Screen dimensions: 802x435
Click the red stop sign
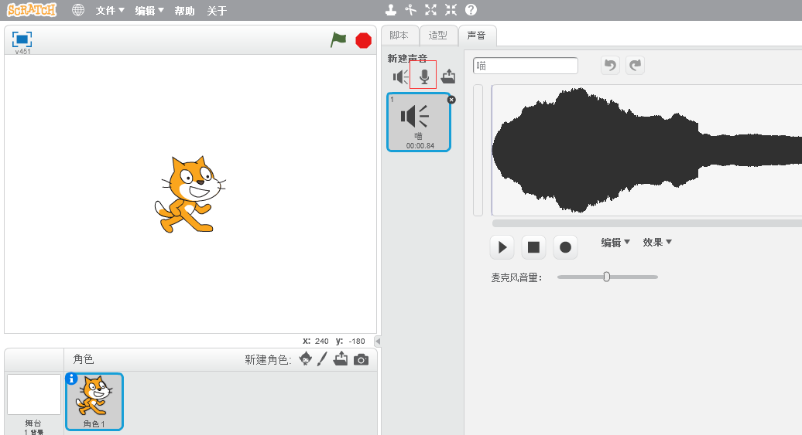click(x=363, y=40)
